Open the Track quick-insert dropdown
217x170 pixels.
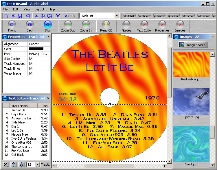(159, 16)
